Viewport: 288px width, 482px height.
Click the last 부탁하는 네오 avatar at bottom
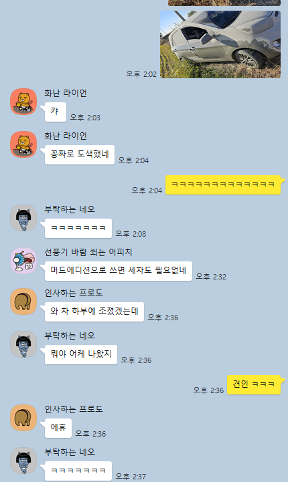tap(23, 461)
